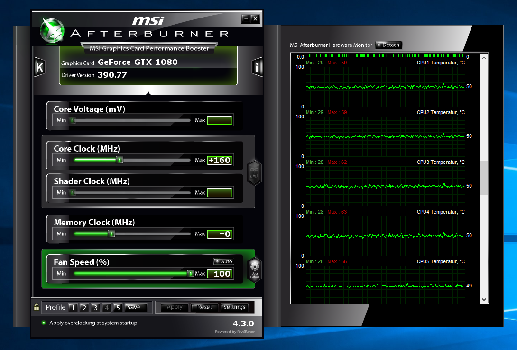517x350 pixels.
Task: Select Profile 4
Action: 107,307
